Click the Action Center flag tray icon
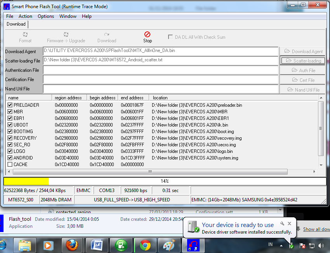The height and width of the screenshot is (253, 330). point(302,245)
